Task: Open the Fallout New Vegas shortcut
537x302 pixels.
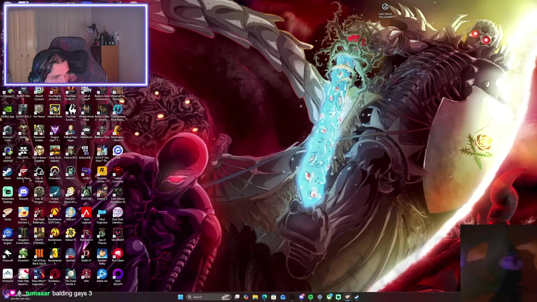Action: 70,134
